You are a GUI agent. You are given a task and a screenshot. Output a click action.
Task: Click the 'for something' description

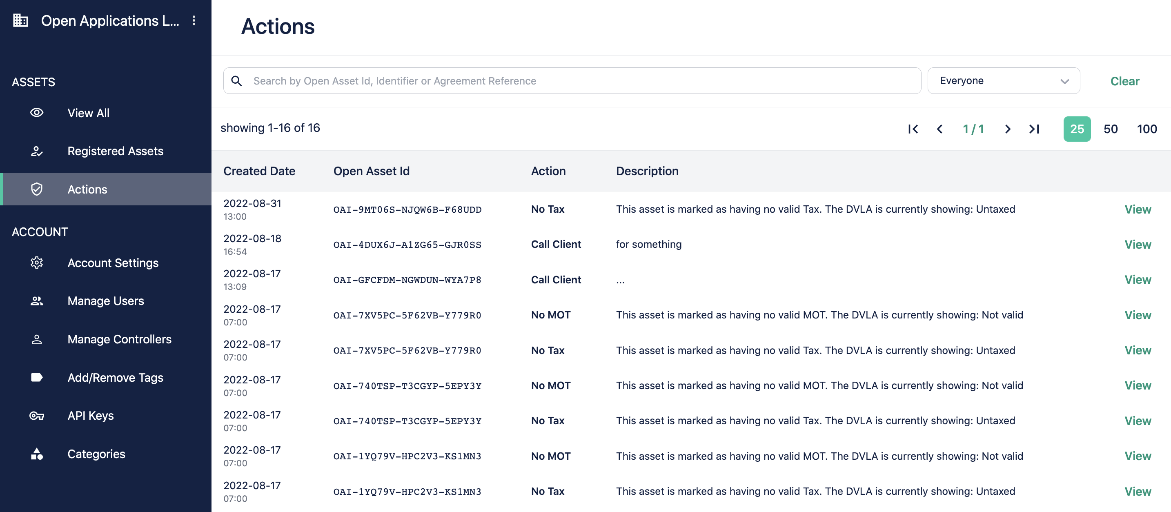(649, 245)
